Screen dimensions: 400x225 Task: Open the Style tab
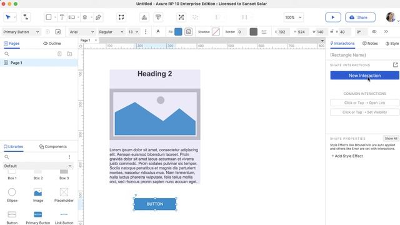[392, 43]
